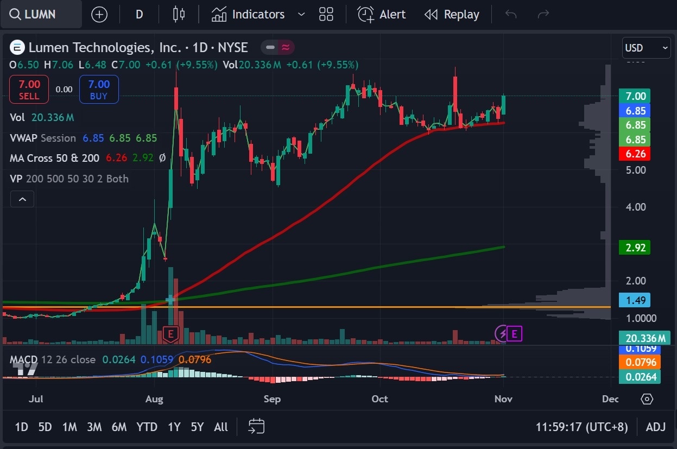Screen dimensions: 677x449
Task: Set the range to 1M
Action: [x=69, y=427]
